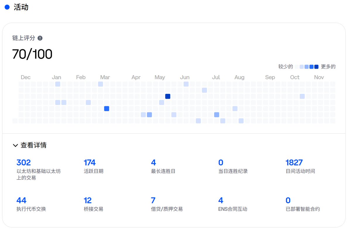
Task: Click the 0 已部署智能合约 value
Action: 287,200
